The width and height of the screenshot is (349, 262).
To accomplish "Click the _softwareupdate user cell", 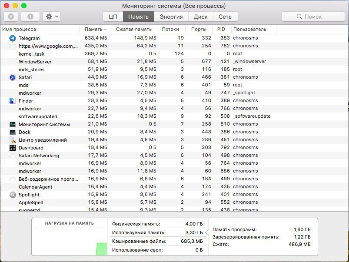I will (x=252, y=116).
